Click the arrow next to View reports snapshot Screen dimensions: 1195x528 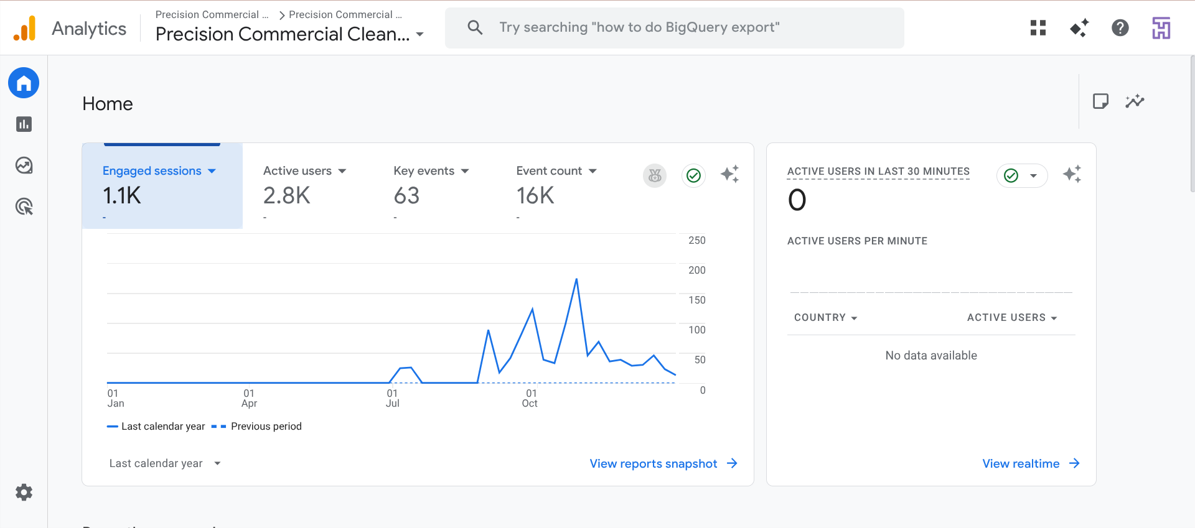pos(732,463)
